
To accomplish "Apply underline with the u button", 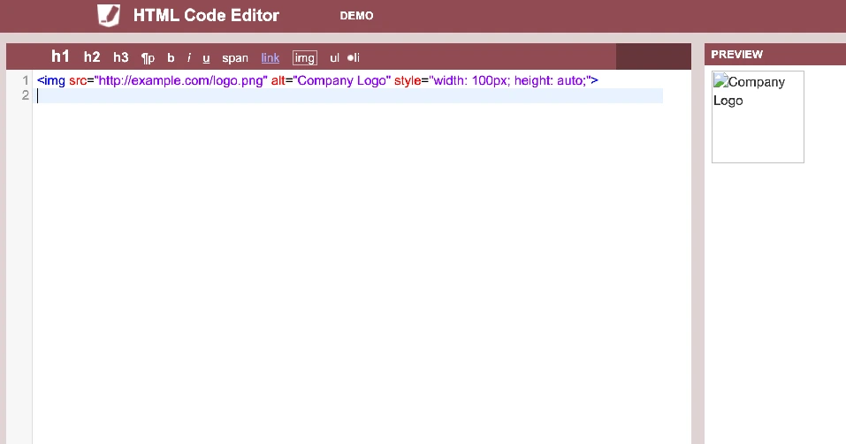I will click(x=206, y=58).
